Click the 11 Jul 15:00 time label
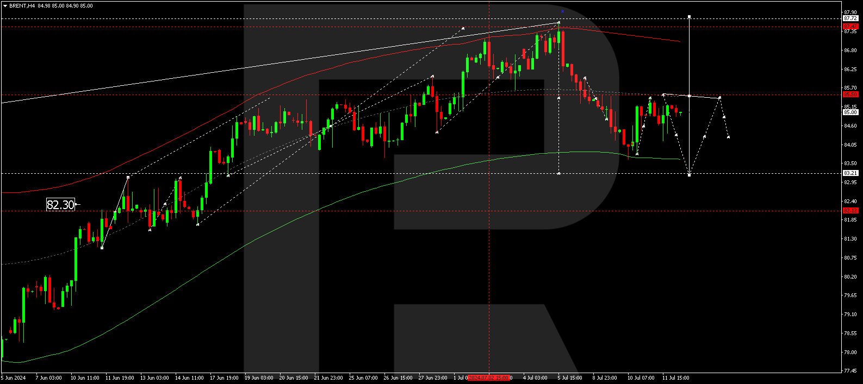 tap(676, 378)
